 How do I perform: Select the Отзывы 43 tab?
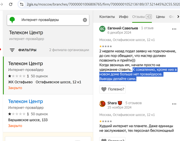[x=142, y=17]
